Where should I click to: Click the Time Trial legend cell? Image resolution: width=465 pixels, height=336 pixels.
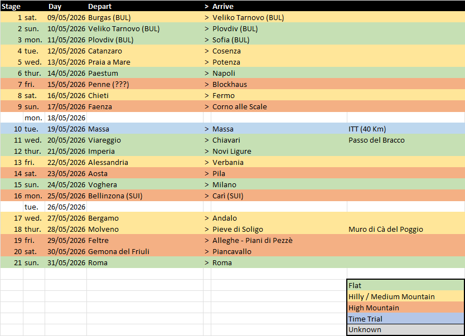click(405, 319)
